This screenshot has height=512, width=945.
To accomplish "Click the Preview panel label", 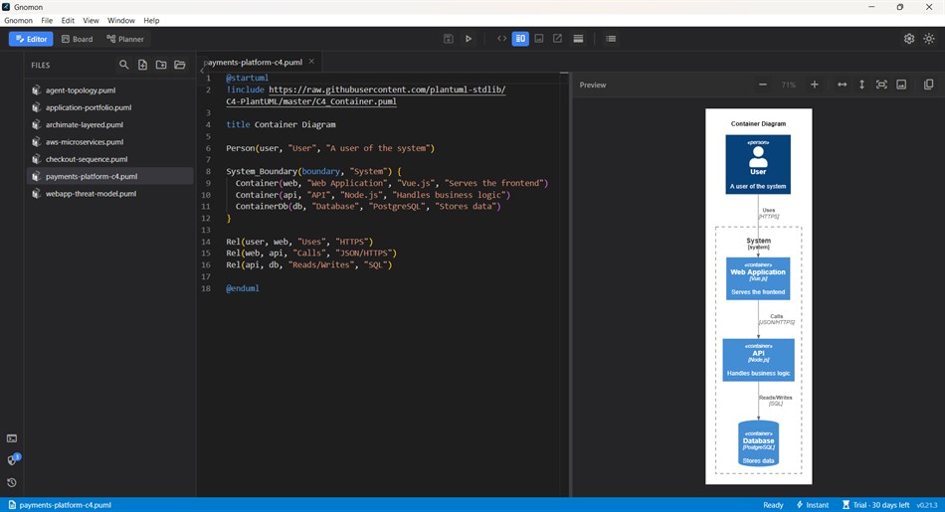I will tap(593, 85).
